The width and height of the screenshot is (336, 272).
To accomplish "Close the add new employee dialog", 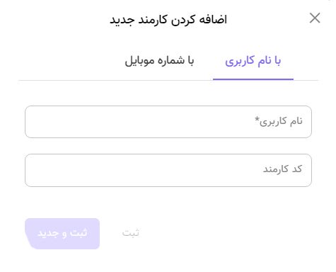I will click(315, 18).
